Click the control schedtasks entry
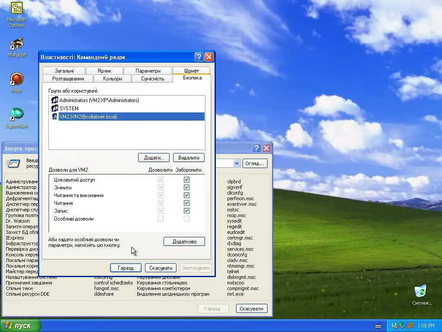Viewport: 442px width, 332px height. point(114,283)
